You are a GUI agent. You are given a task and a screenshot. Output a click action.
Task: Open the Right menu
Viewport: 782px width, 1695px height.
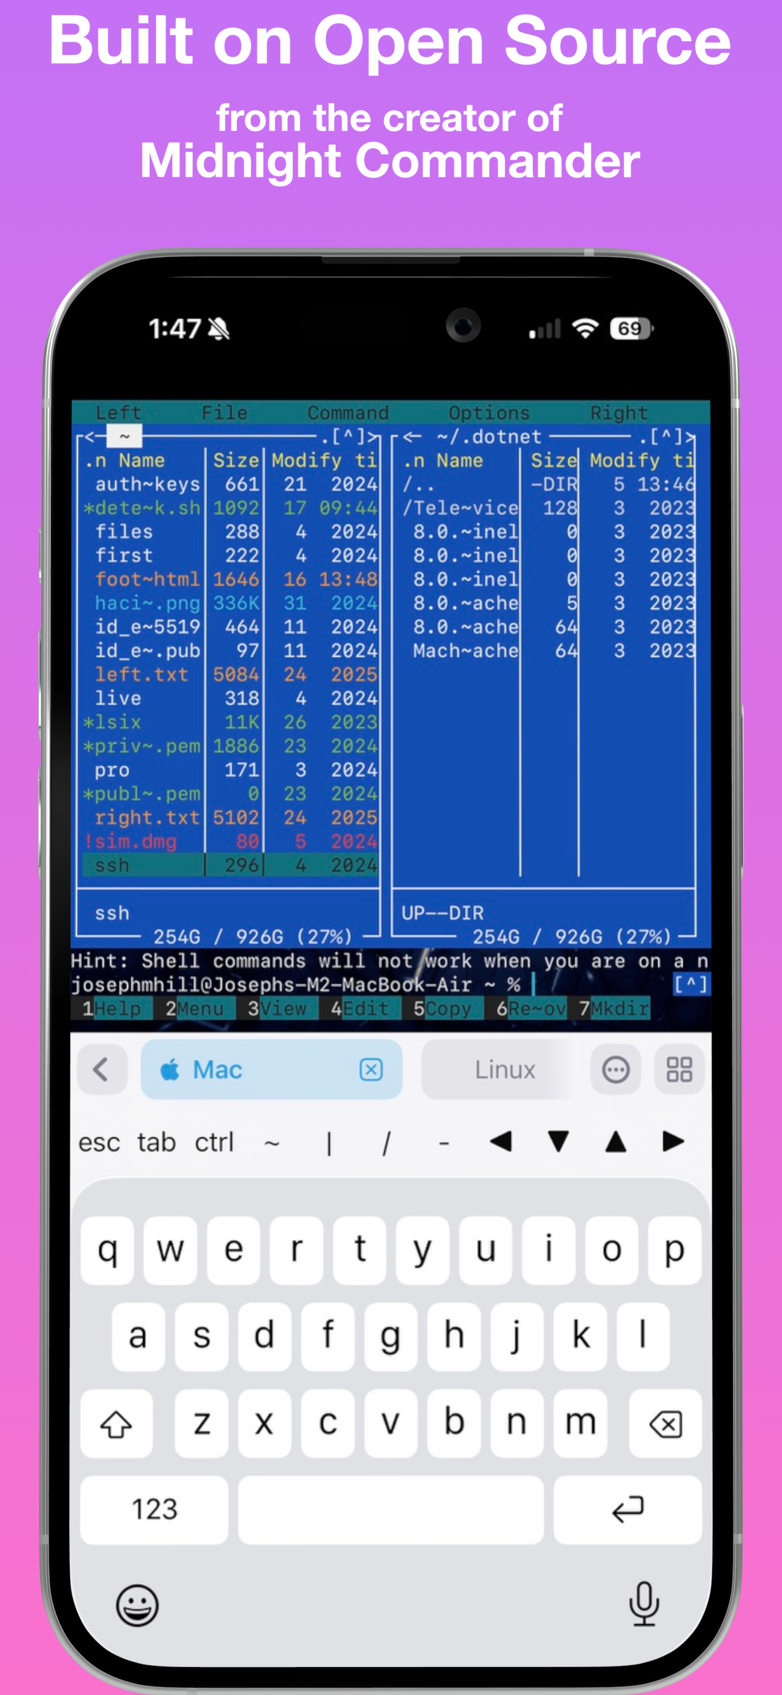click(x=619, y=413)
